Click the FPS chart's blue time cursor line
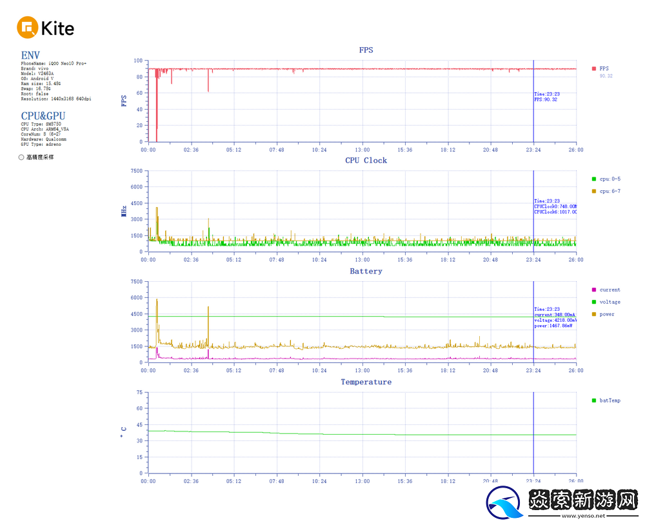 click(533, 116)
